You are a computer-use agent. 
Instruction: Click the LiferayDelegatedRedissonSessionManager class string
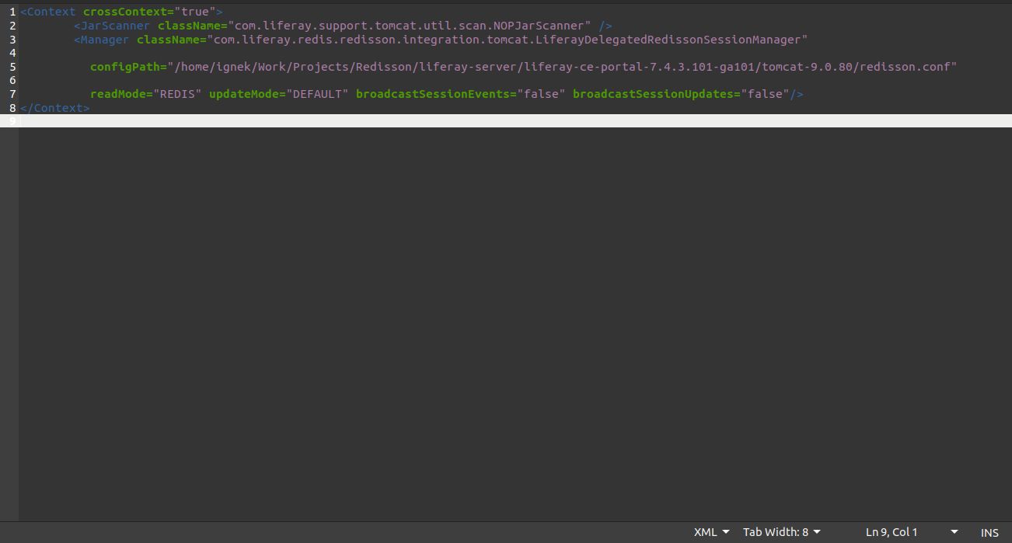tap(508, 40)
